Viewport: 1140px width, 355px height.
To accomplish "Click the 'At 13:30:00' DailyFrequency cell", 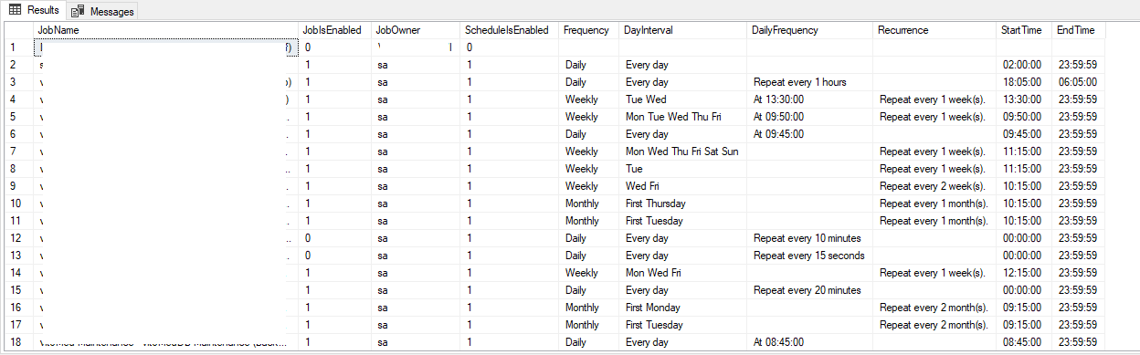I will click(x=810, y=99).
